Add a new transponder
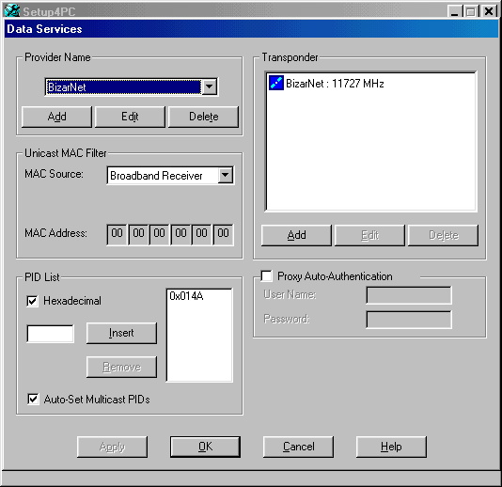Image resolution: width=502 pixels, height=487 pixels. coord(296,235)
